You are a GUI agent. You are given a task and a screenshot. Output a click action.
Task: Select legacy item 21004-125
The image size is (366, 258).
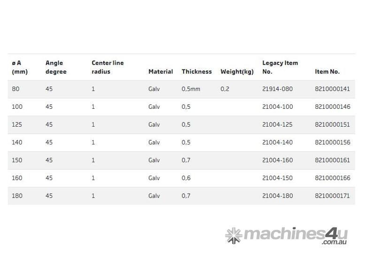click(x=277, y=125)
